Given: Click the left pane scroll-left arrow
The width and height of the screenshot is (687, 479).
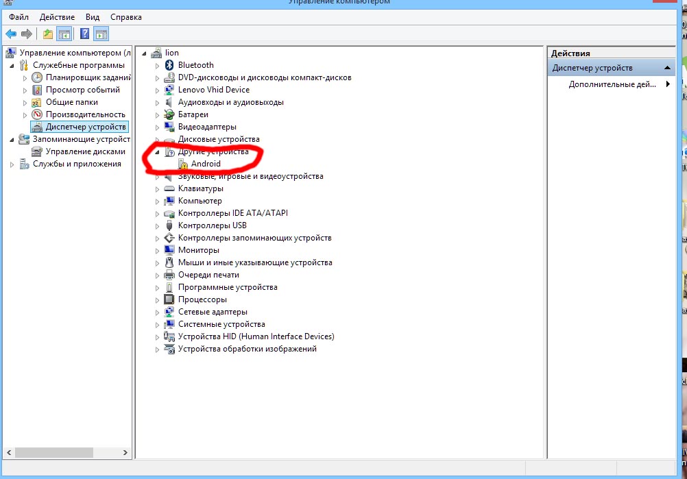Looking at the screenshot, I should click(9, 452).
